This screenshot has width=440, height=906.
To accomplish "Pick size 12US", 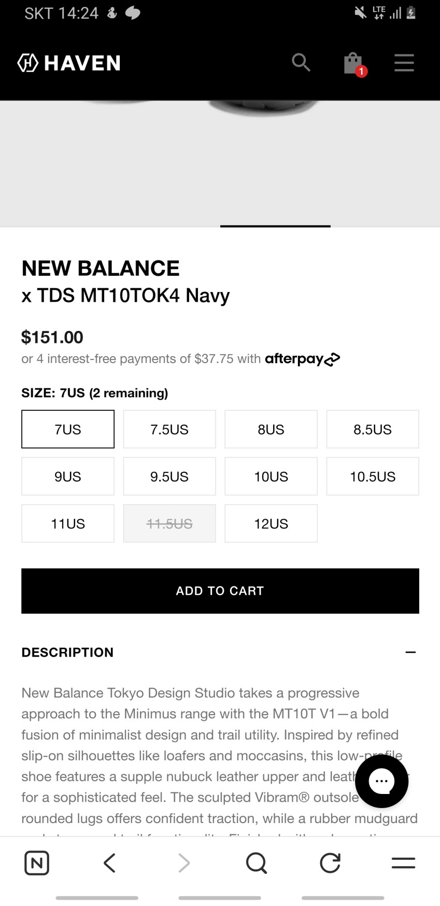I will click(271, 524).
